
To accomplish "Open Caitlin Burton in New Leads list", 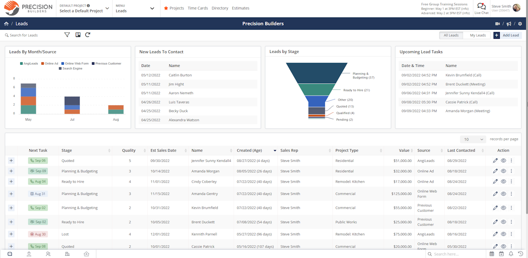I will [180, 75].
